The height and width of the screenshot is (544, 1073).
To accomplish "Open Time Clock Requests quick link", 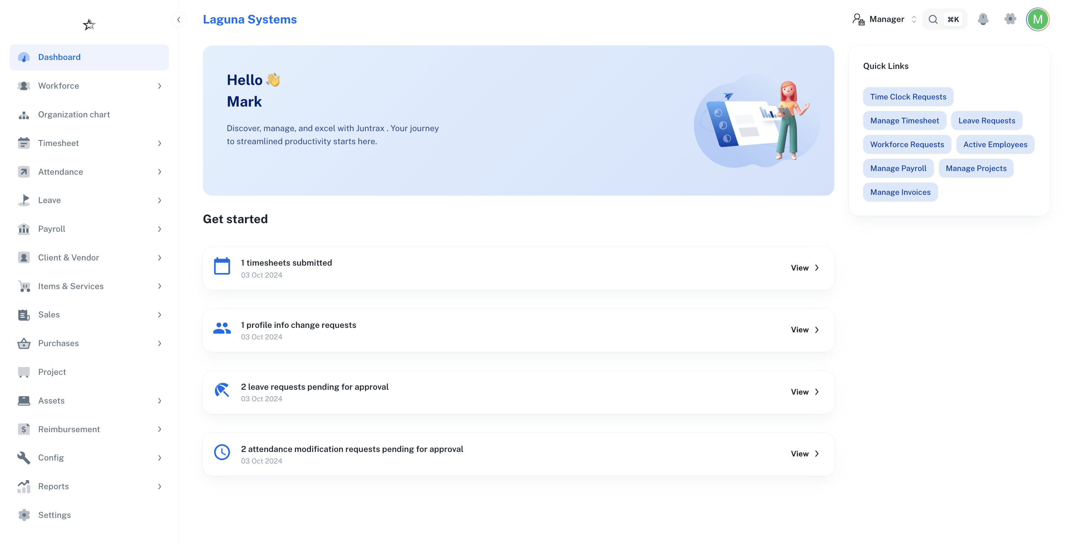I will (909, 97).
